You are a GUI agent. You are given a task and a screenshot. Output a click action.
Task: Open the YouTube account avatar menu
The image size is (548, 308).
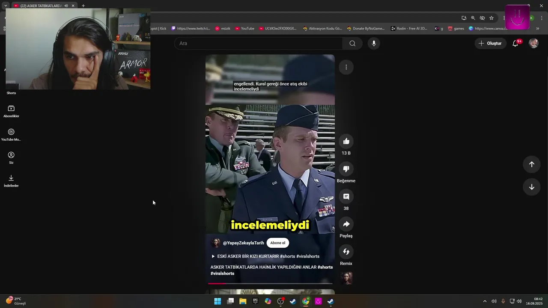click(533, 43)
